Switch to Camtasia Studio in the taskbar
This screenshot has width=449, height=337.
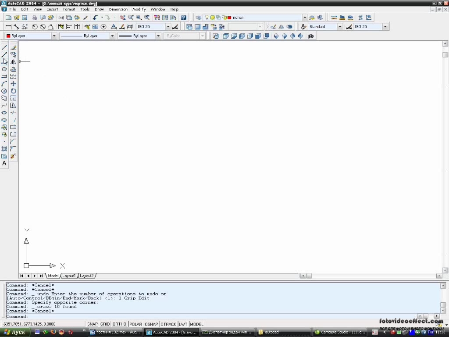point(340,332)
